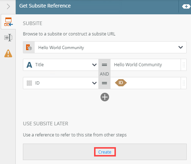Expand the Hello World Community subsite dropdown
Viewport: 191px width, 164px height.
pos(181,47)
